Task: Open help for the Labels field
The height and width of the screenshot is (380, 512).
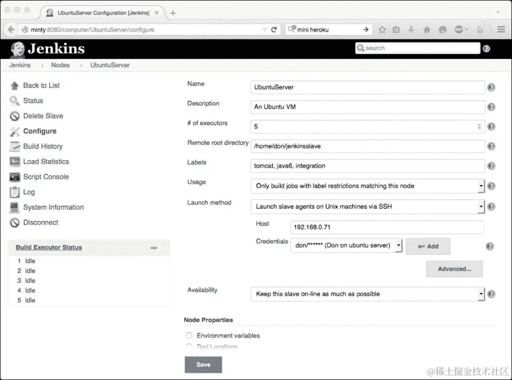Action: click(491, 166)
